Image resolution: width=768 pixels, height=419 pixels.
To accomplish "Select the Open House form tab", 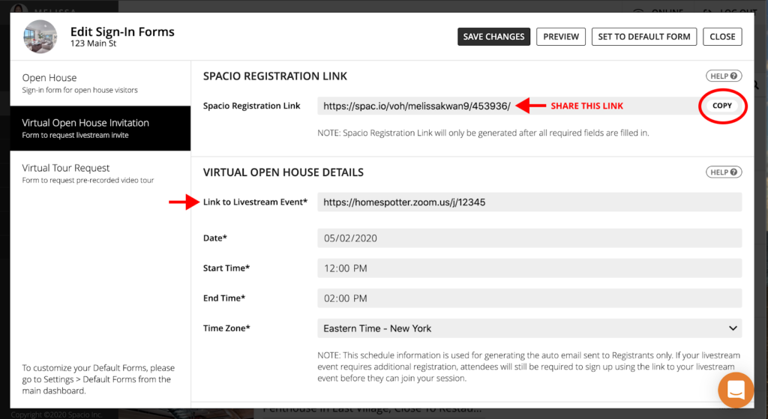I will pyautogui.click(x=100, y=83).
